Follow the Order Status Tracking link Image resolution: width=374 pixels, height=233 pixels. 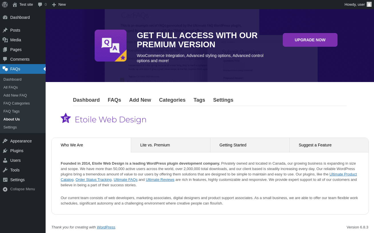pos(93,180)
